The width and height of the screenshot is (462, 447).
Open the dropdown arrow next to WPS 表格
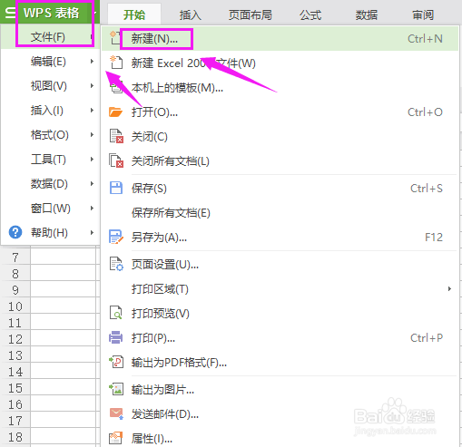[94, 13]
